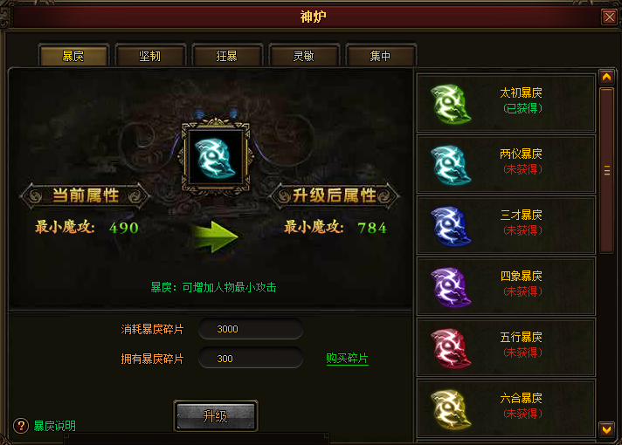
Task: Open the 灵敏 tab
Action: click(304, 56)
